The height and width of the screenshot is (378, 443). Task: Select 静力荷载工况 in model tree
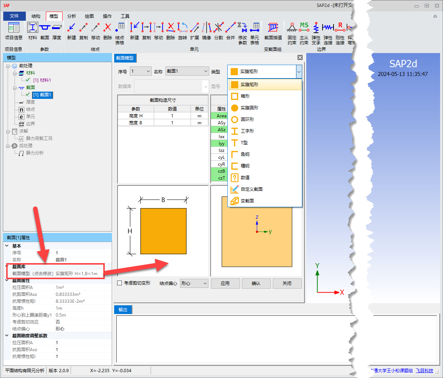39,138
